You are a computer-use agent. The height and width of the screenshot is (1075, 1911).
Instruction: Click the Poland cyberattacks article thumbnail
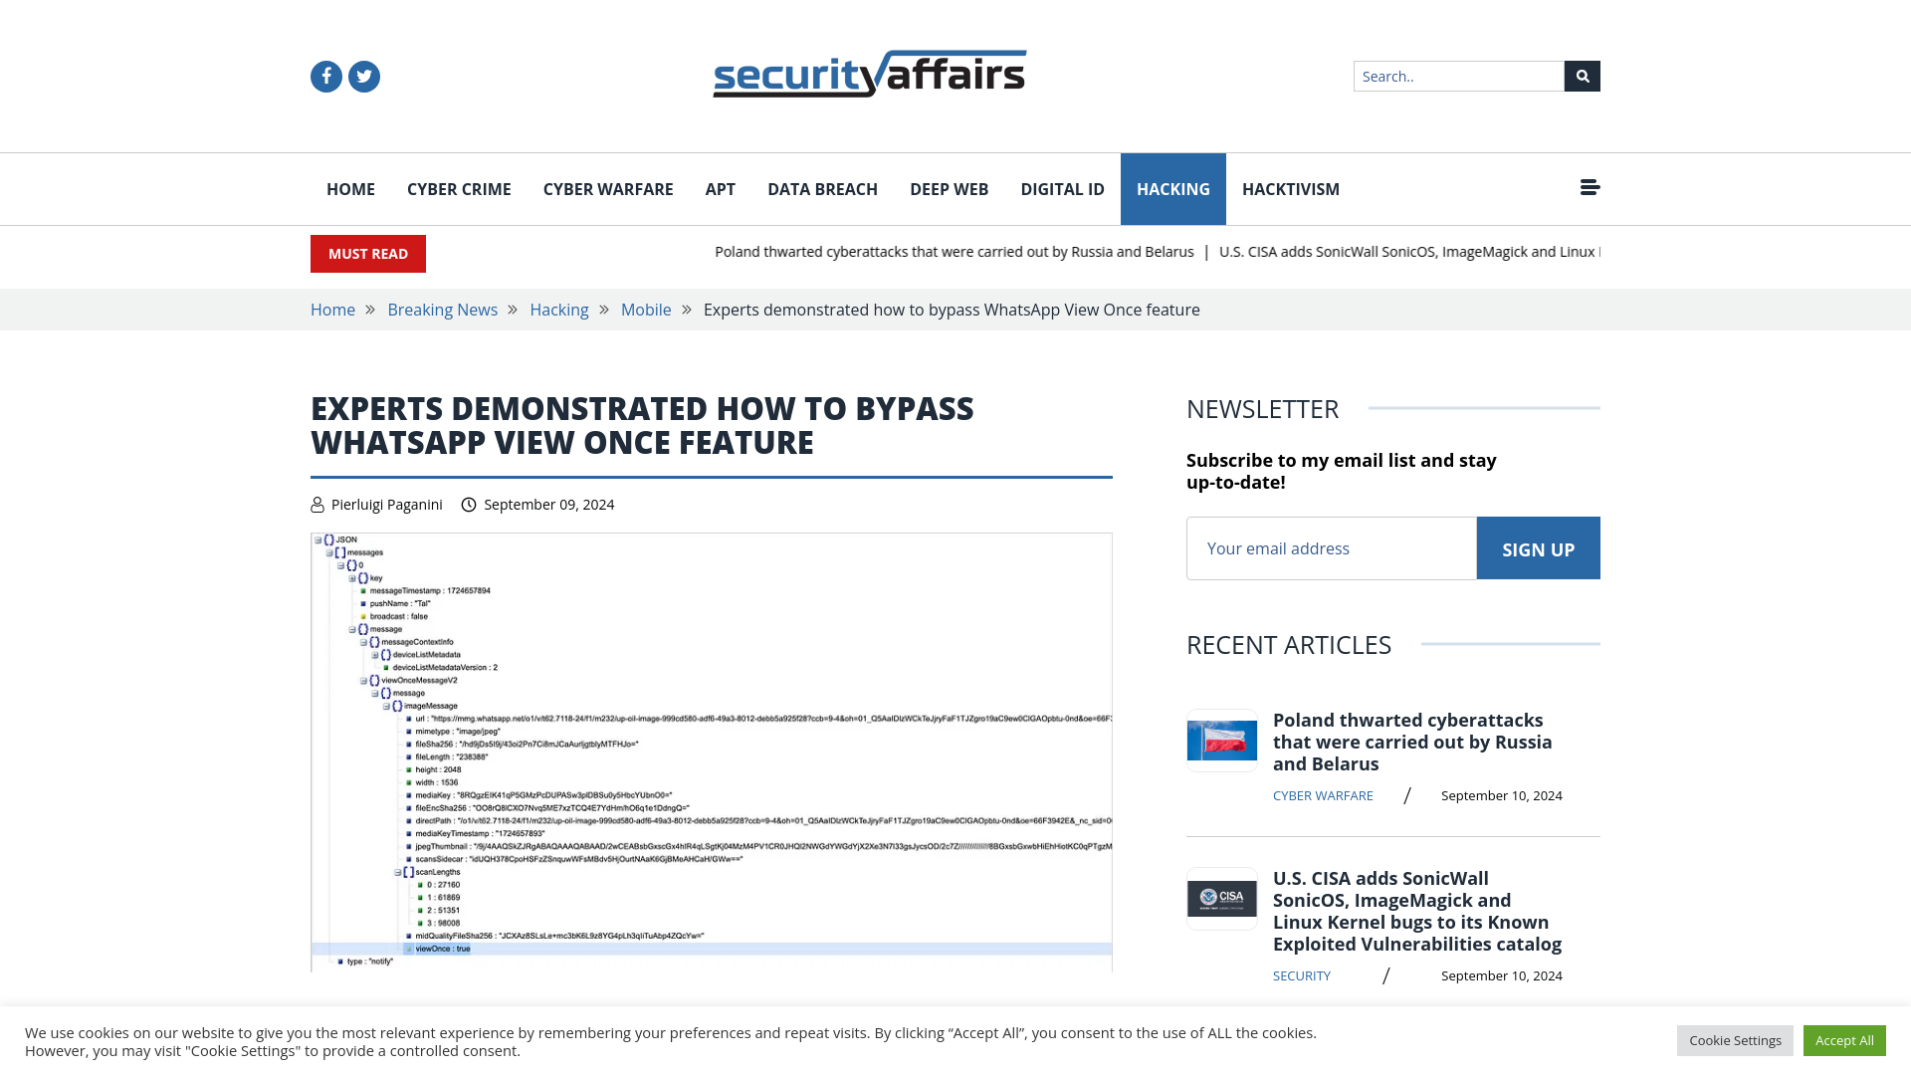1222,741
